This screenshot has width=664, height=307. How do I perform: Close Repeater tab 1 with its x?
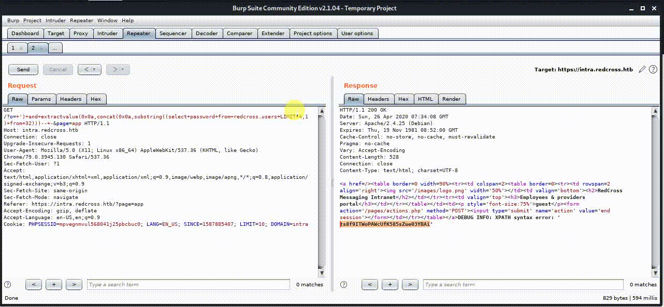[21, 48]
